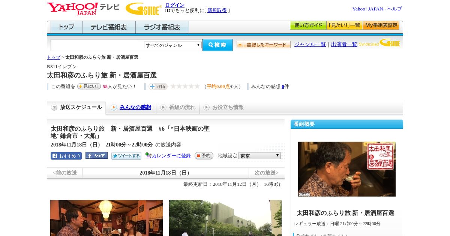Click the calendar icon beside カレンダーに登録
The image size is (450, 236).
tap(148, 155)
